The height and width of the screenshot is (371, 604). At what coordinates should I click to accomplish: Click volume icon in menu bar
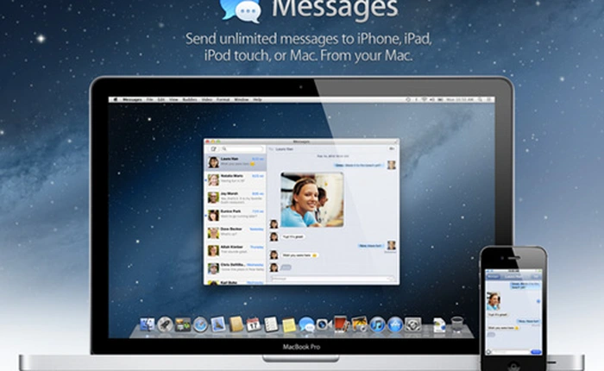click(x=432, y=99)
